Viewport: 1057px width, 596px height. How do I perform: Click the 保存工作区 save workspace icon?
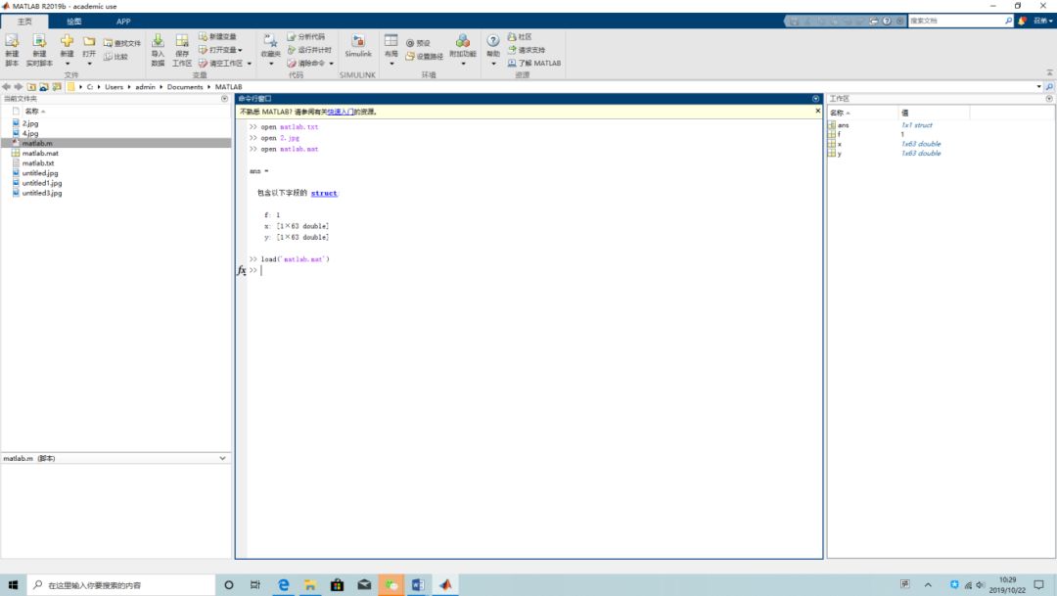pos(182,42)
